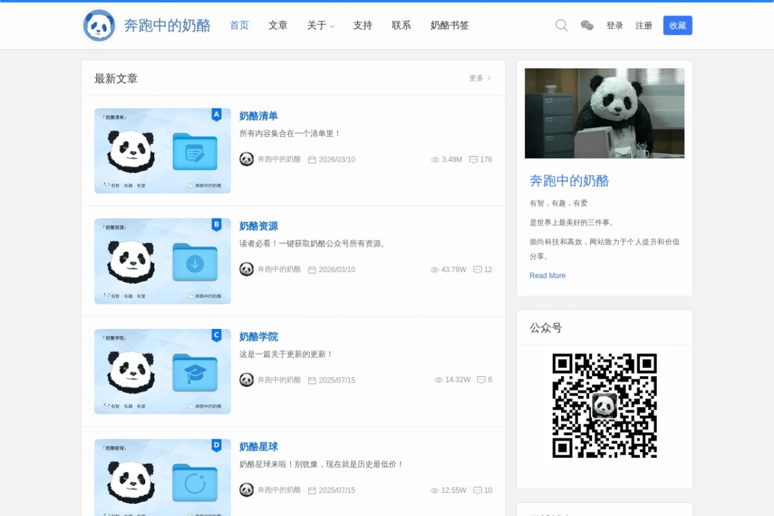
Task: Open the 奶酪星球 thumbnail image
Action: 163,477
